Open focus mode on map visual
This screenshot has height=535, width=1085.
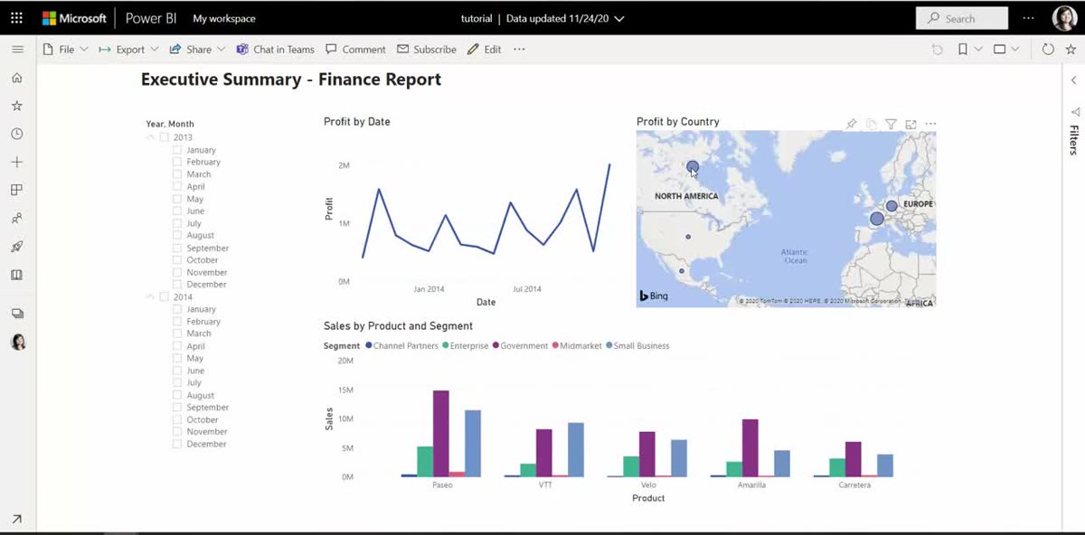tap(910, 124)
